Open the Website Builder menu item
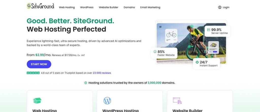The image size is (260, 112). point(108,7)
